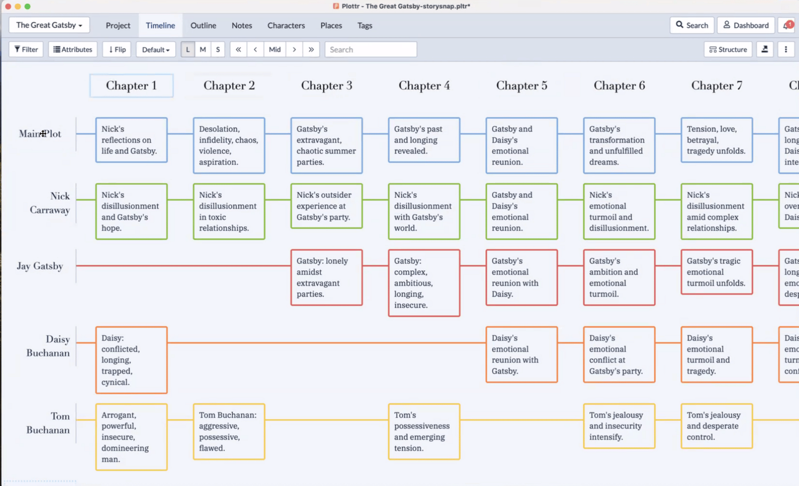Image resolution: width=799 pixels, height=486 pixels.
Task: Switch to the Outline tab
Action: [203, 25]
